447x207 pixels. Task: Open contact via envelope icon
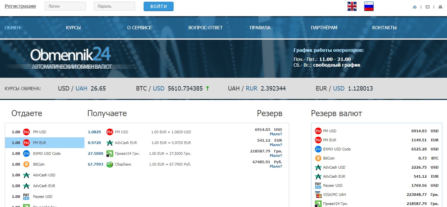click(x=427, y=7)
